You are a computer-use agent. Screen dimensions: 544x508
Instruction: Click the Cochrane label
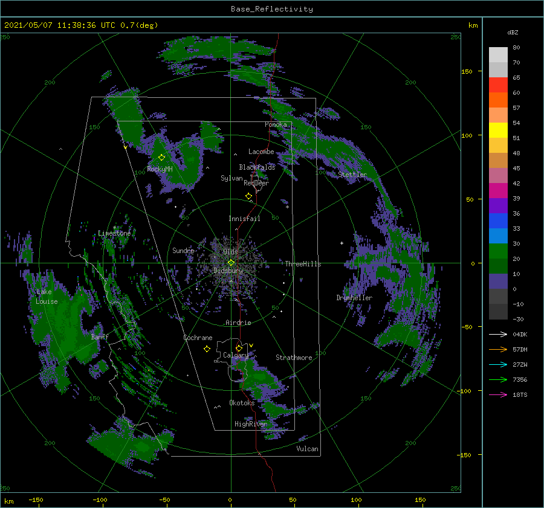point(198,338)
